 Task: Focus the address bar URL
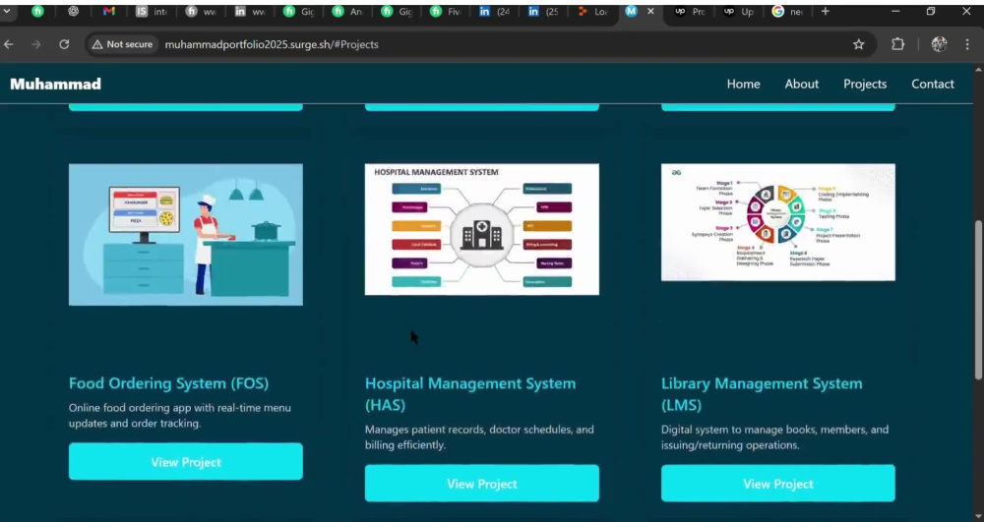pyautogui.click(x=272, y=44)
